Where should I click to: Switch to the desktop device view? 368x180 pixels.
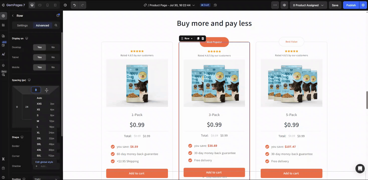coord(32,5)
